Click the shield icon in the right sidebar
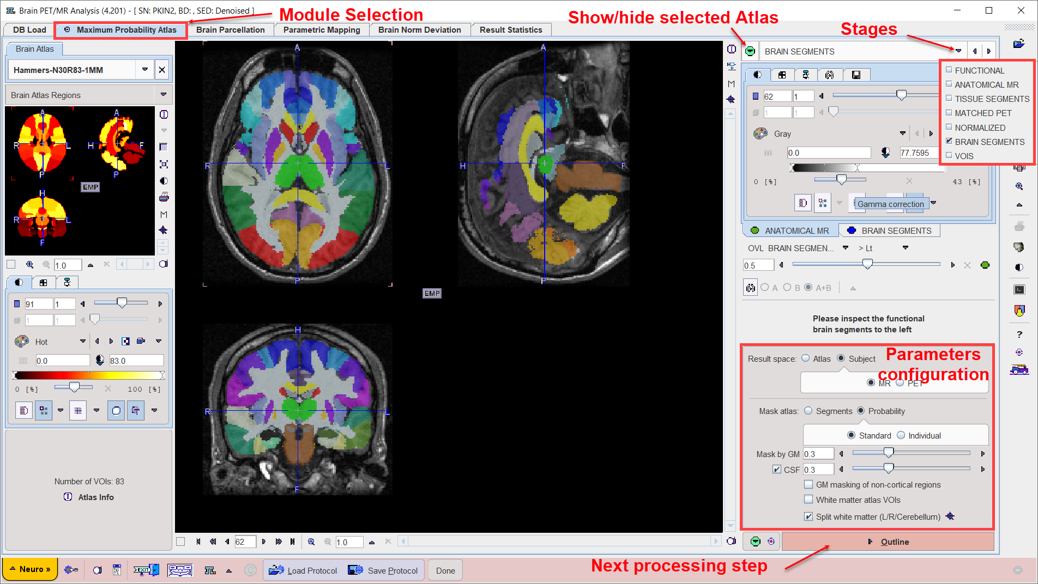Image resolution: width=1038 pixels, height=584 pixels. coord(1019,311)
